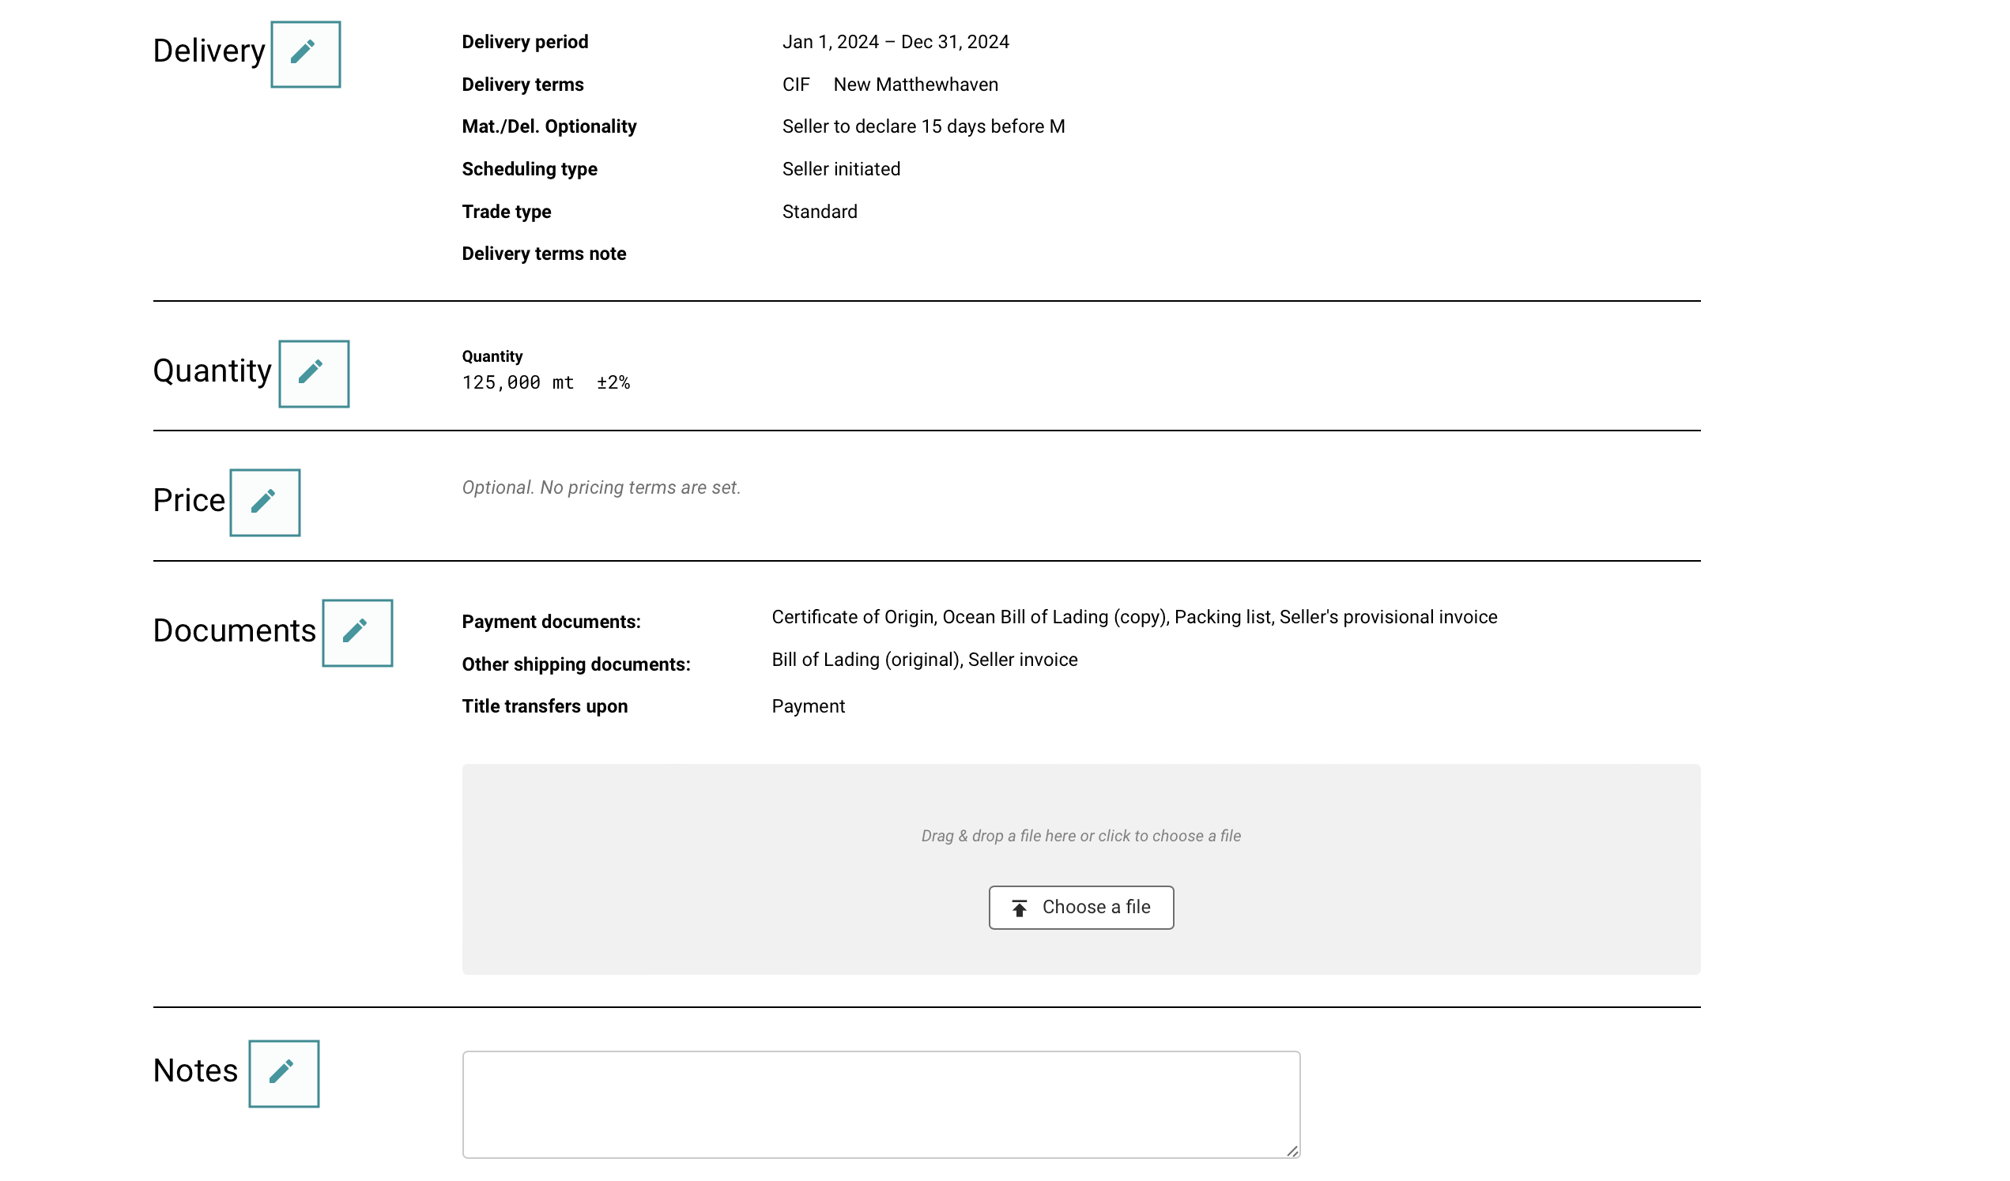Click inside the Notes text area
The image size is (2010, 1181).
pyautogui.click(x=881, y=1104)
